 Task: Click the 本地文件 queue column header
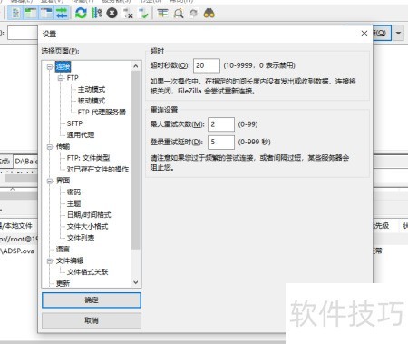click(x=16, y=226)
